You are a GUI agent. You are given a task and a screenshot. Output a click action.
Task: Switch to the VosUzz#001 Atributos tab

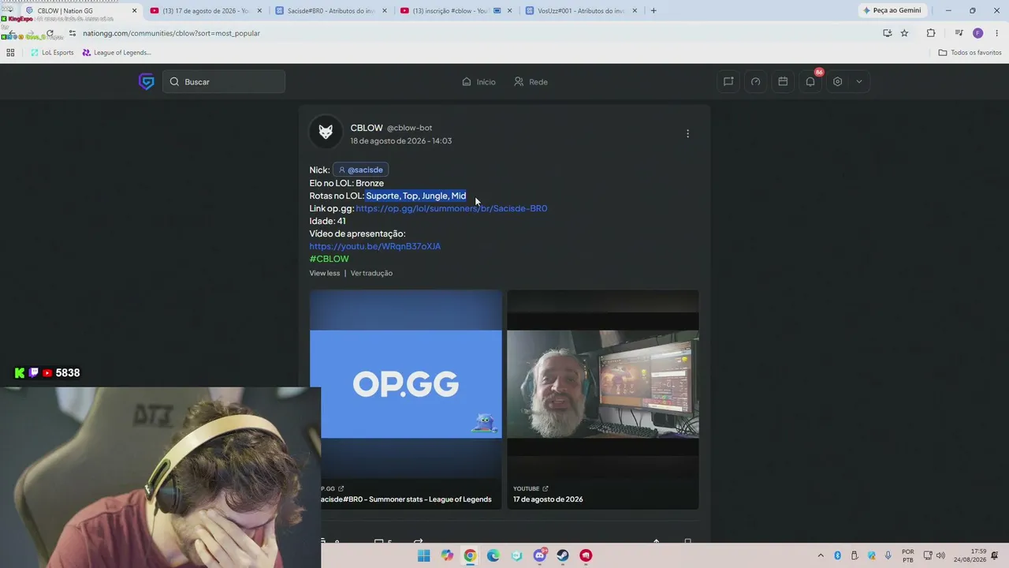(x=582, y=11)
